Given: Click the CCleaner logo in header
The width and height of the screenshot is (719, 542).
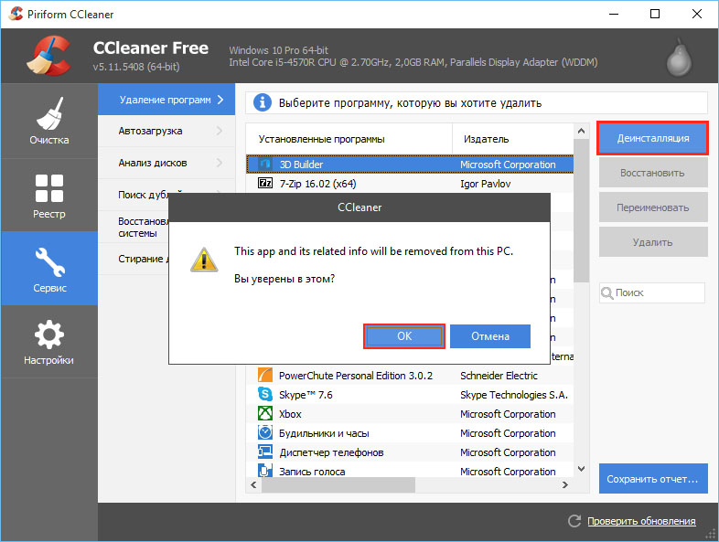Looking at the screenshot, I should coord(48,56).
